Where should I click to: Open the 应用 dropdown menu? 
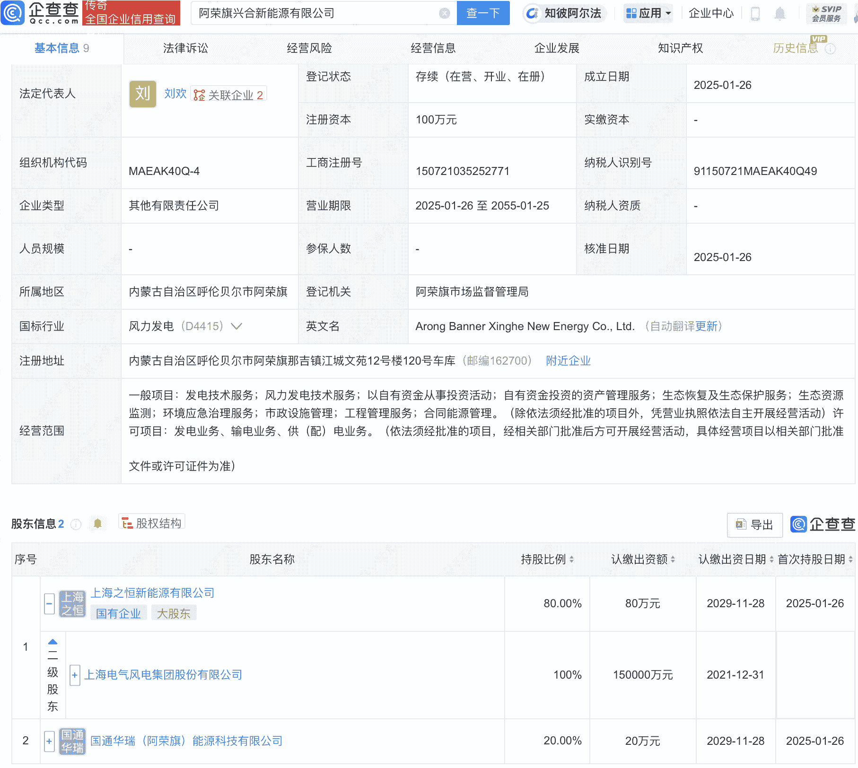(648, 13)
